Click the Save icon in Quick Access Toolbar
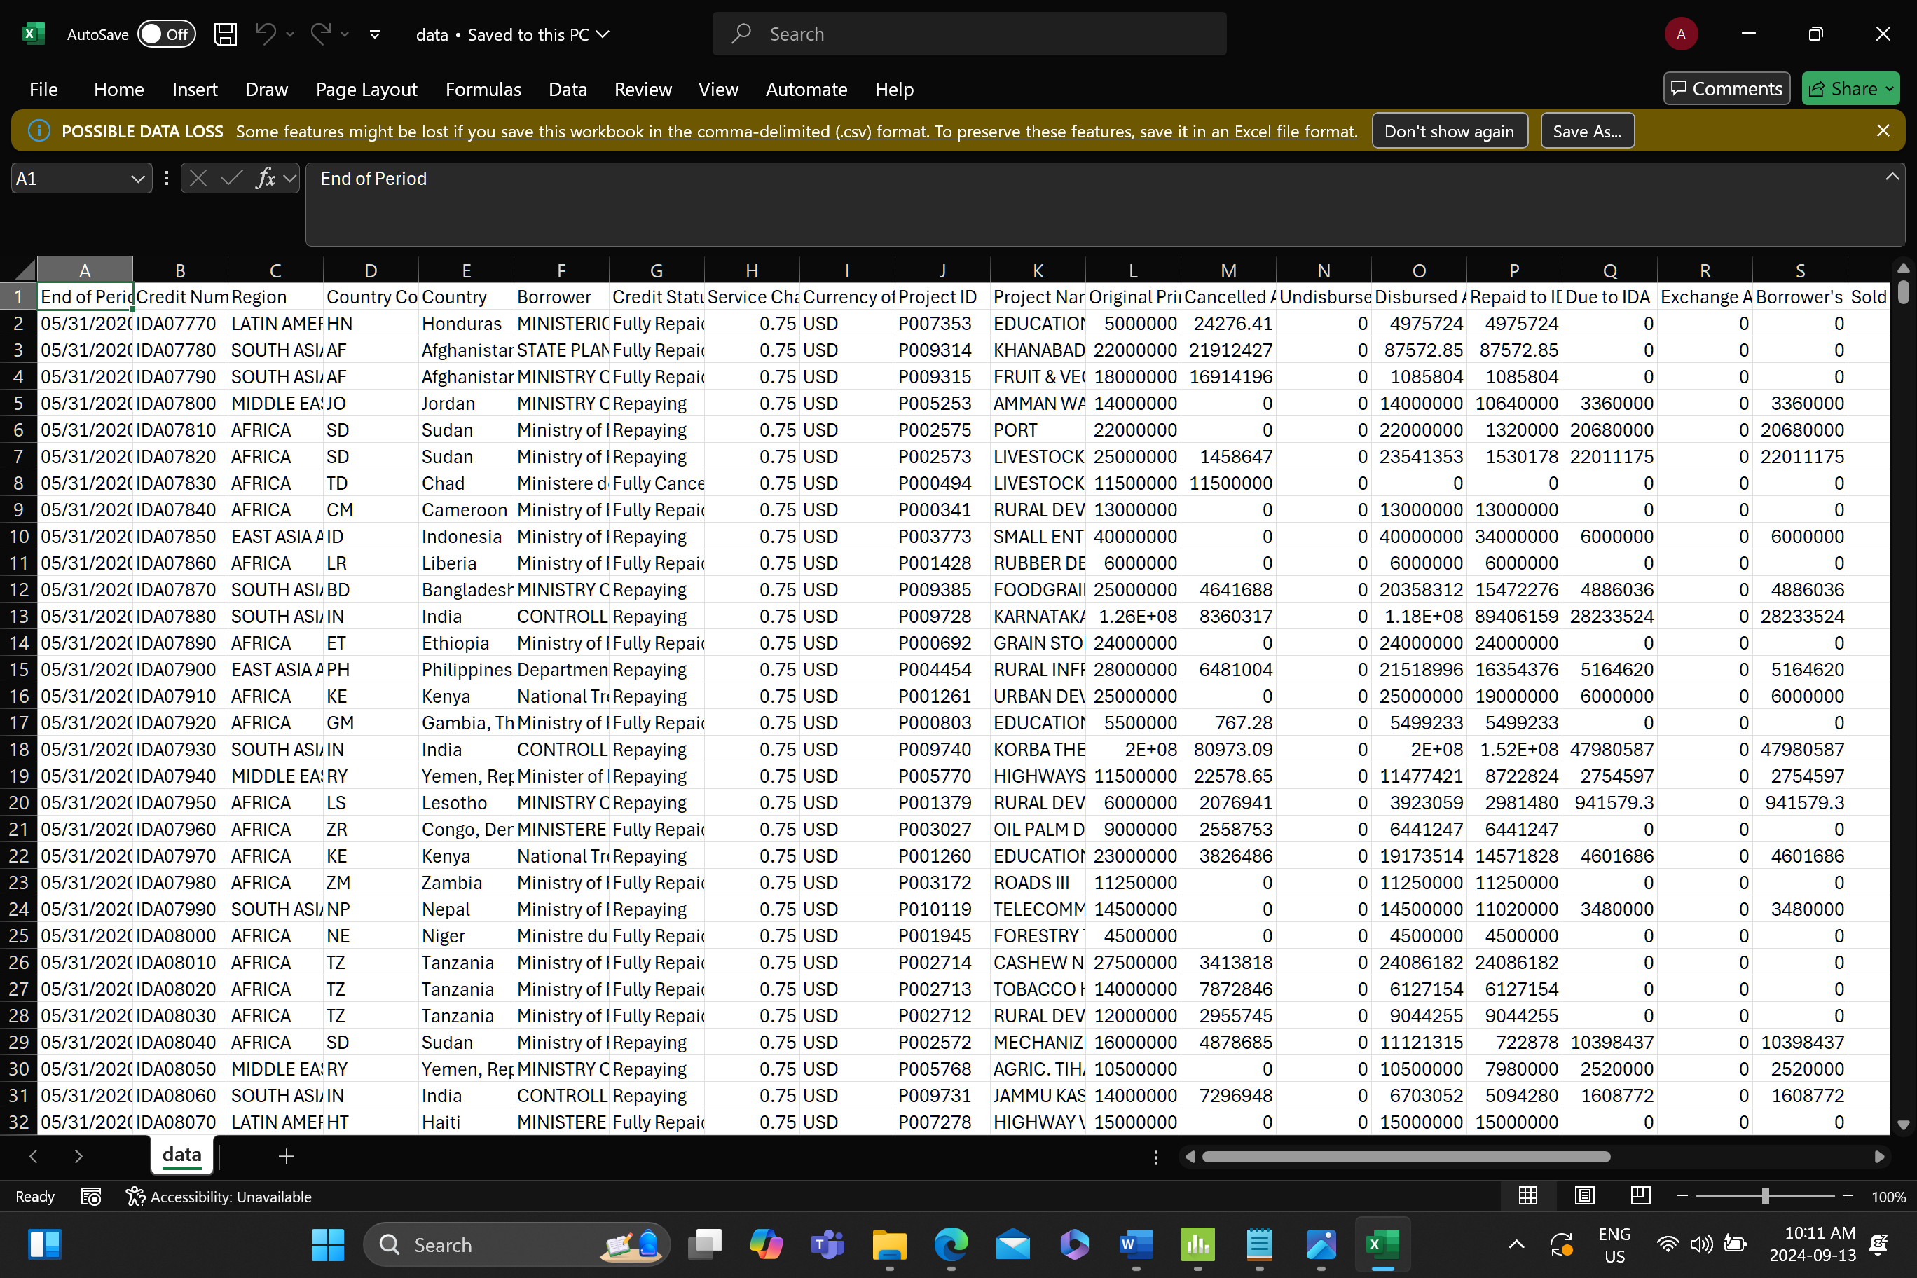 tap(225, 34)
